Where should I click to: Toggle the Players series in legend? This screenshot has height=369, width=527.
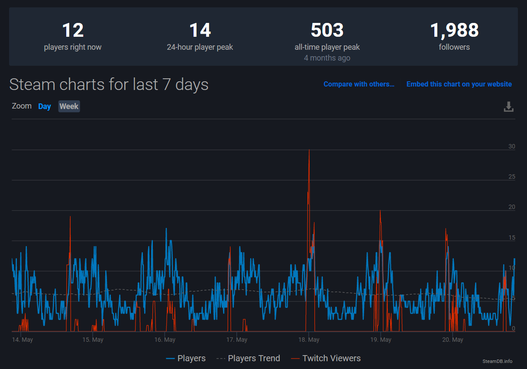(186, 358)
